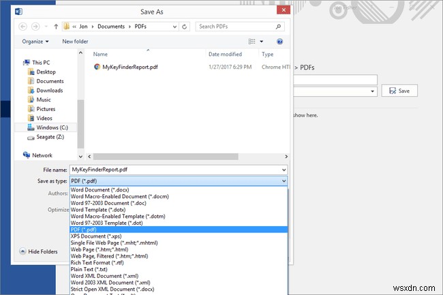
Task: Open the Videos folder
Action: [44, 119]
